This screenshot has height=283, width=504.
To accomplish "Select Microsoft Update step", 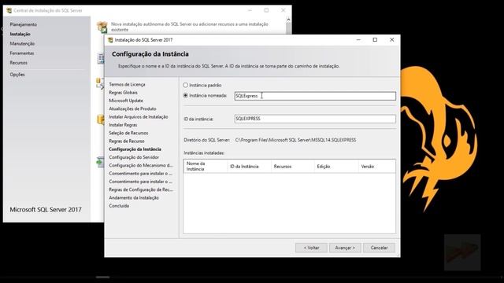I will coord(126,101).
